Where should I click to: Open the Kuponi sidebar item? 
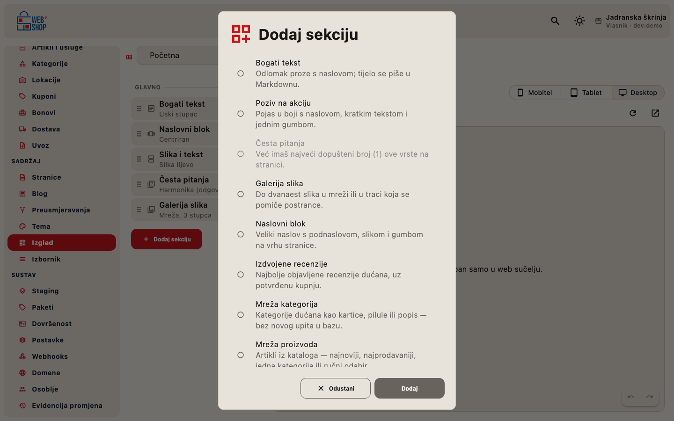click(x=62, y=96)
